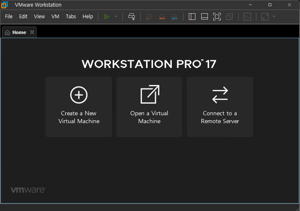Open the View menu
Viewport: 300px width, 211px height.
tap(39, 17)
